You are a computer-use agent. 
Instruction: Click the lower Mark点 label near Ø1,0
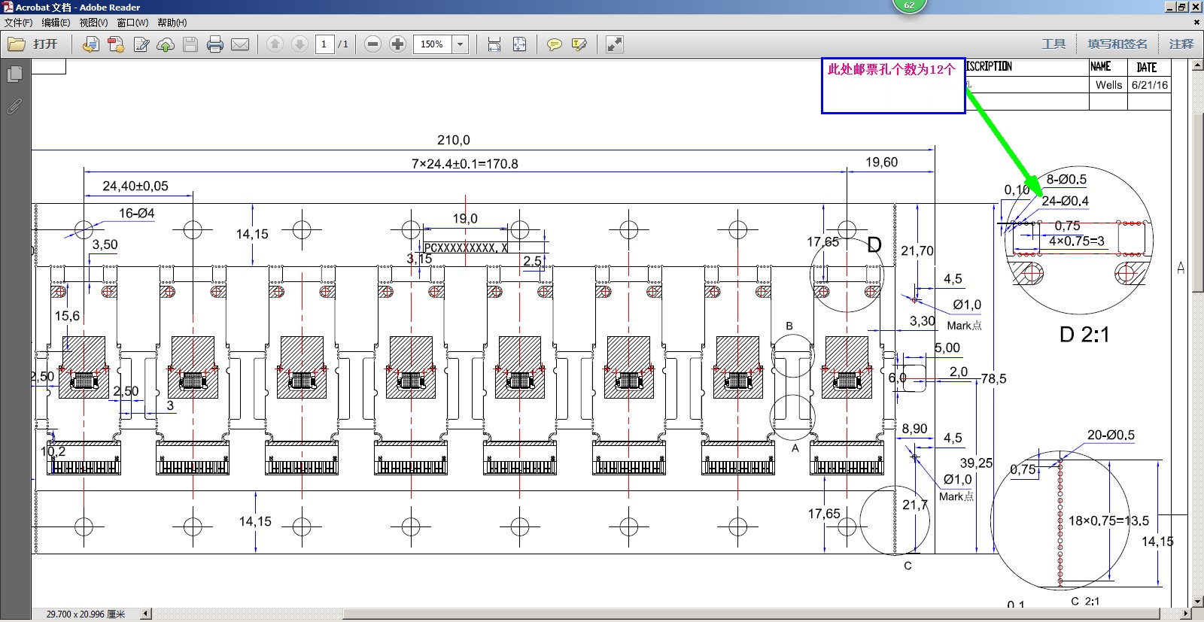point(956,496)
